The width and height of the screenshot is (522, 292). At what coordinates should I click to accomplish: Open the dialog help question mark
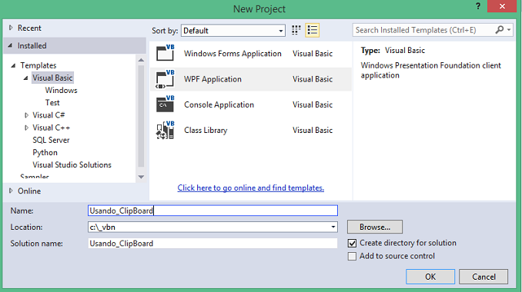point(478,6)
